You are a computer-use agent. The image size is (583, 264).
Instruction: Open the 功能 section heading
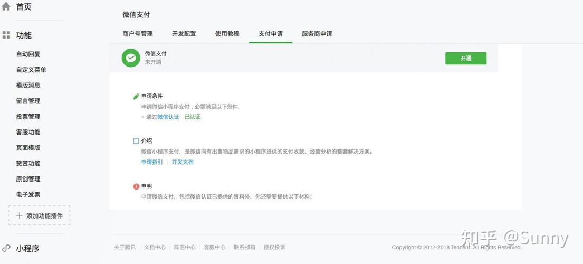tap(24, 35)
